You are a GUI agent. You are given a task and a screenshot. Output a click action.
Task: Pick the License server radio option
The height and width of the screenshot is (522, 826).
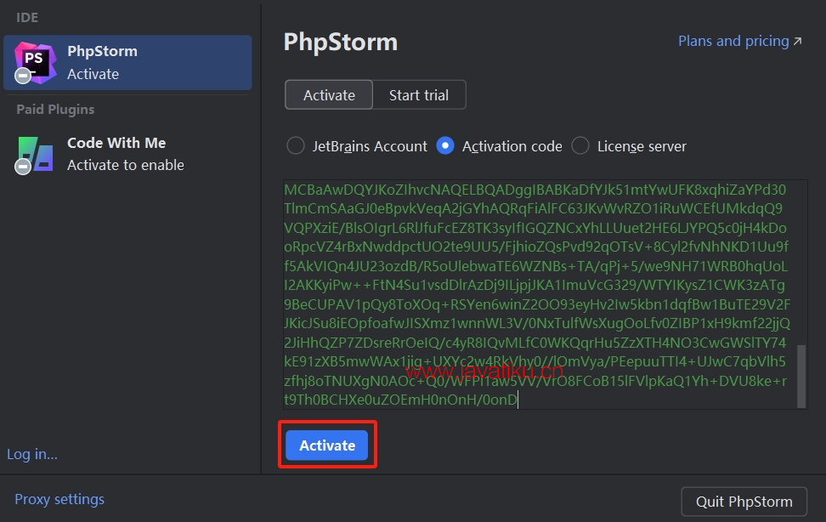tap(580, 146)
